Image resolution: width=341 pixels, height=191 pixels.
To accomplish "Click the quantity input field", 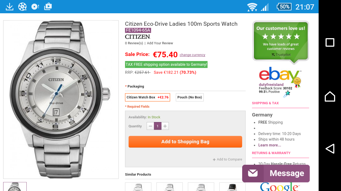I will (157, 126).
